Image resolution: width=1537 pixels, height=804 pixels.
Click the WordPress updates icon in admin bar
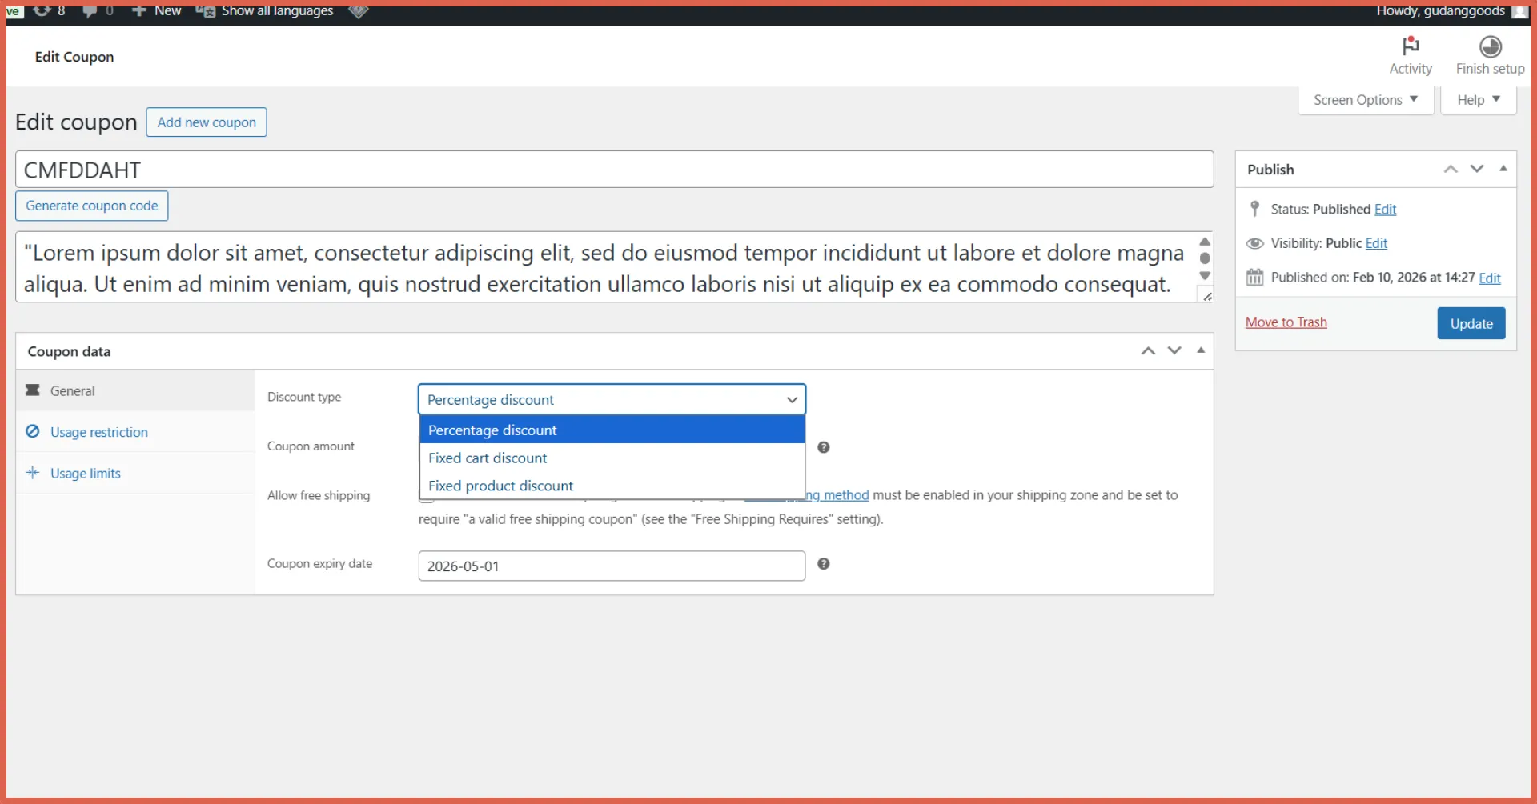tap(40, 11)
